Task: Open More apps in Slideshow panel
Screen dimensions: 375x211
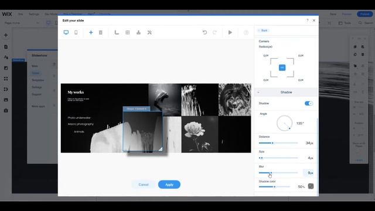Action: 38,106
